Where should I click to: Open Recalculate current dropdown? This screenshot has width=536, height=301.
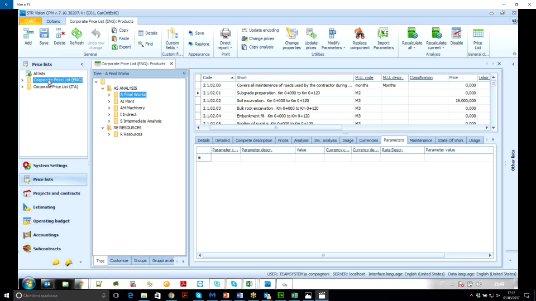436,39
